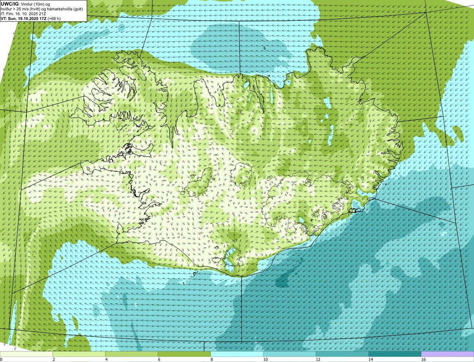Click the initial time "IT: Fim. 16. 10. 2025 21Z"
Image resolution: width=474 pixels, height=362 pixels.
click(23, 14)
